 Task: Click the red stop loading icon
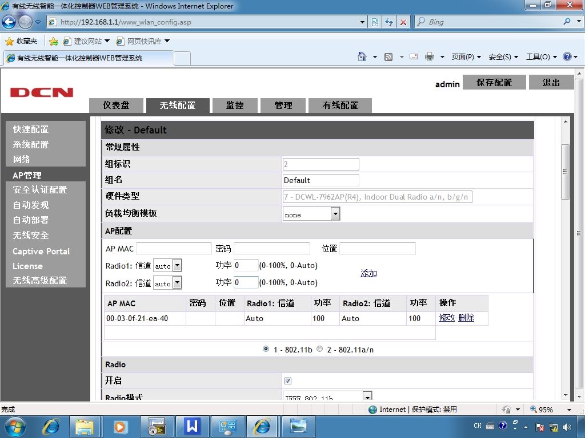(403, 22)
